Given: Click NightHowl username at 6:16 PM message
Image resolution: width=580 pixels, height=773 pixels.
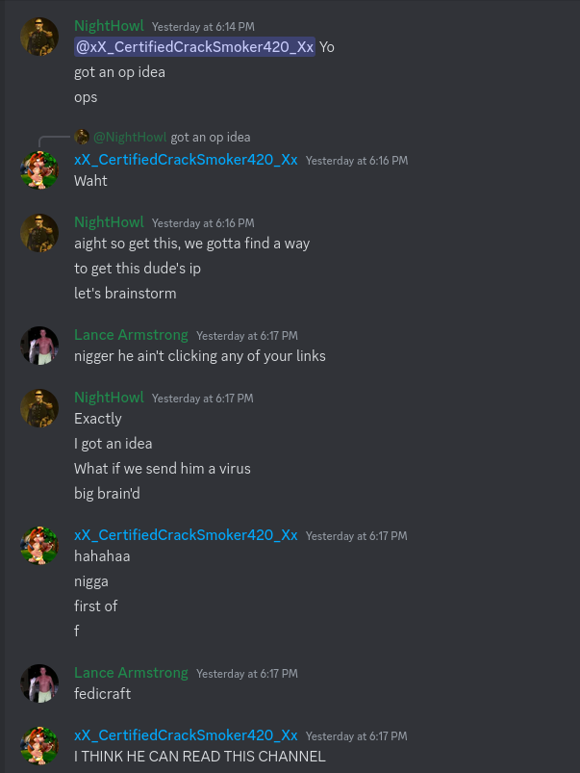Looking at the screenshot, I should pyautogui.click(x=109, y=222).
